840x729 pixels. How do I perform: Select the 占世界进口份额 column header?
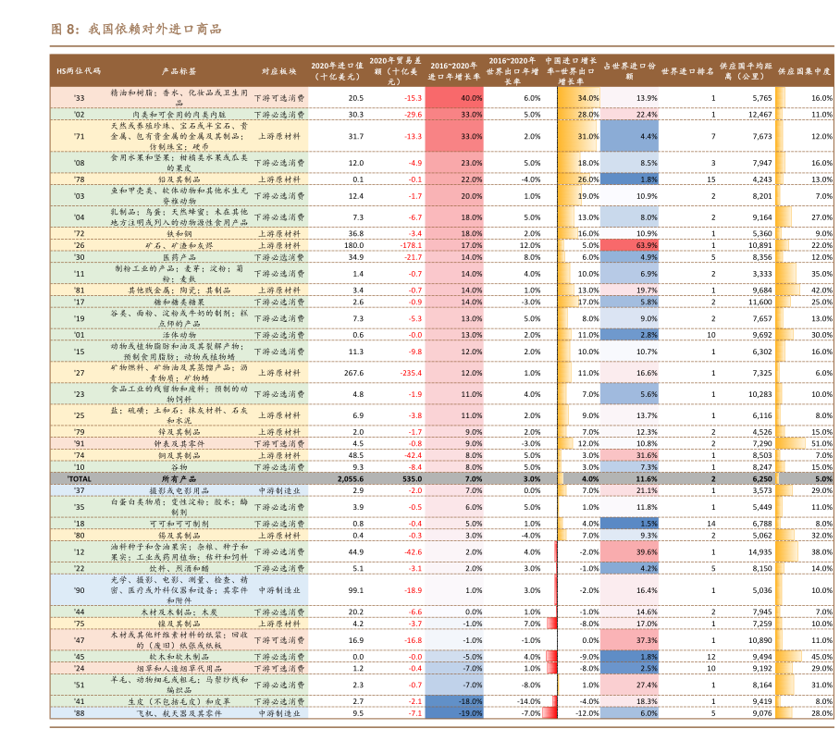[630, 71]
